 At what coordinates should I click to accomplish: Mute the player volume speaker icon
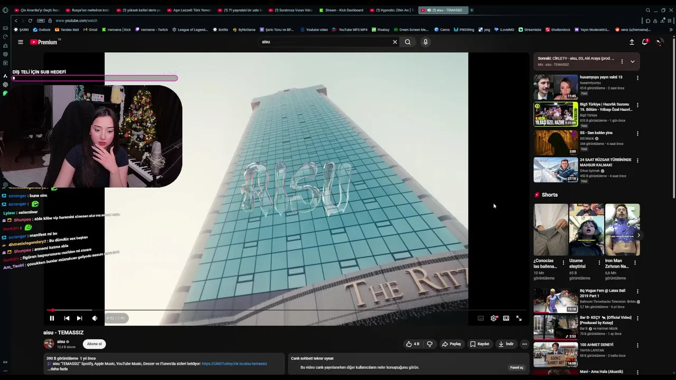95,318
